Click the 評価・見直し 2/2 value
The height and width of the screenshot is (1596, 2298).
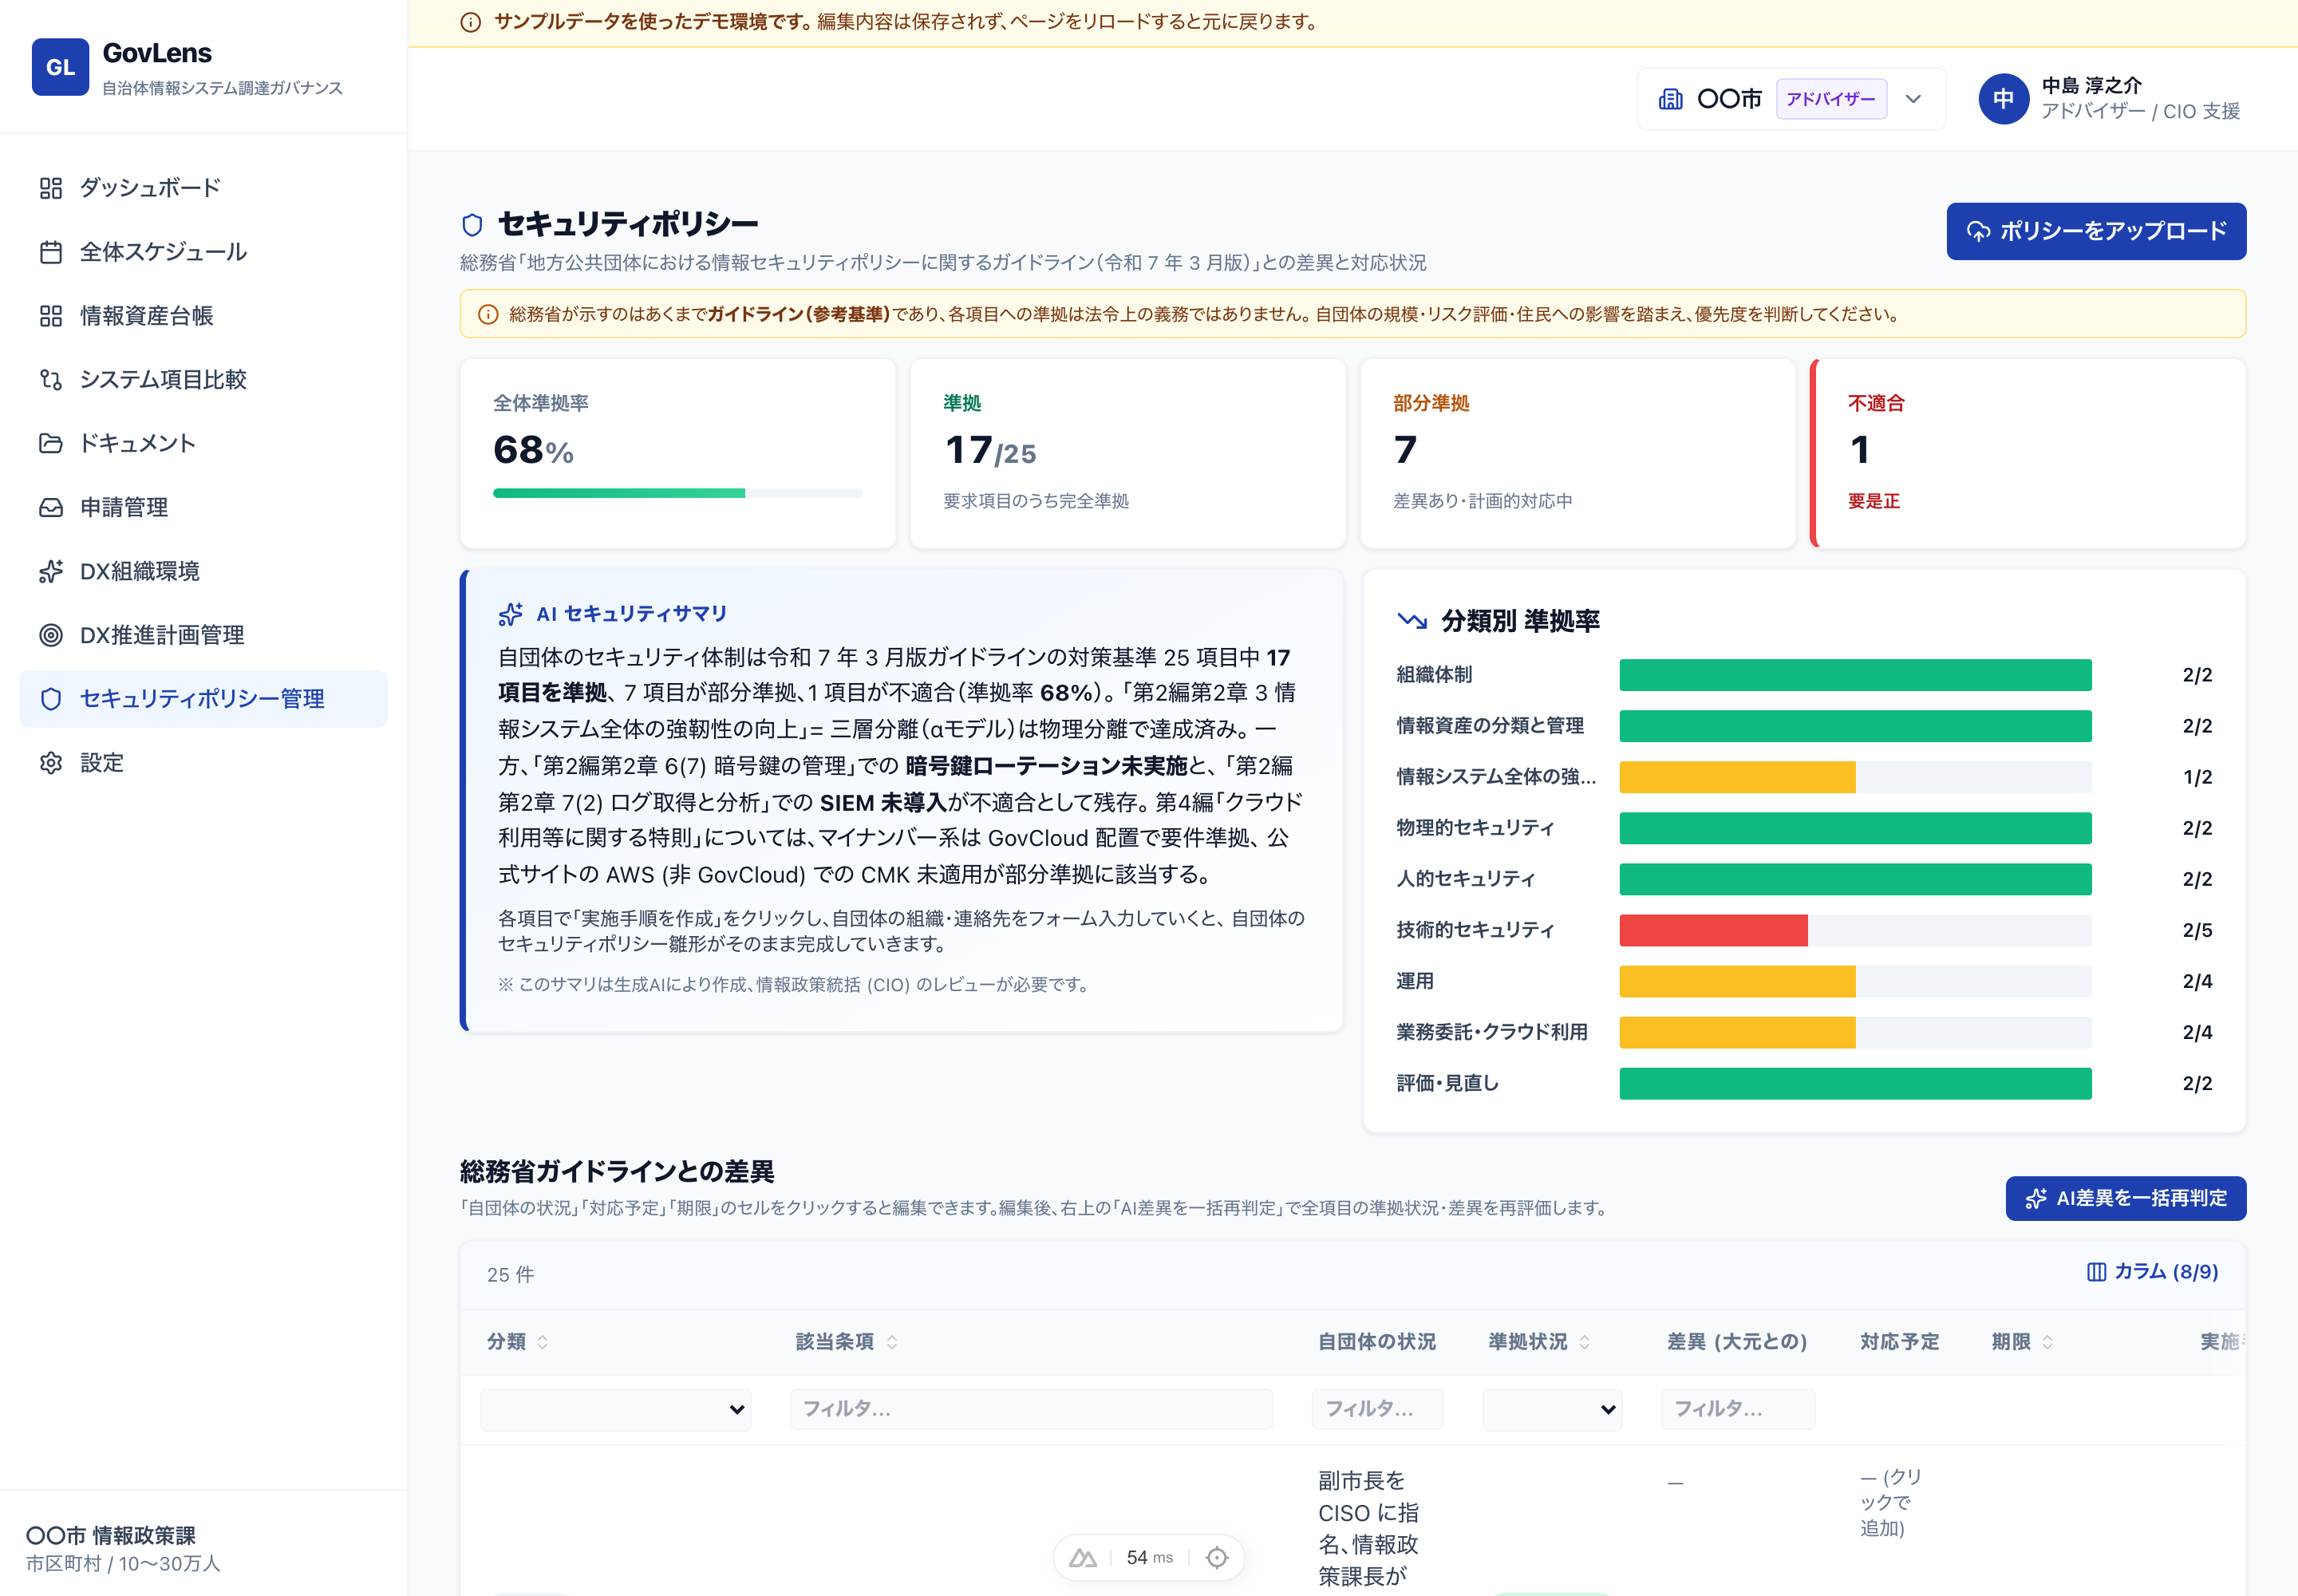(2197, 1084)
